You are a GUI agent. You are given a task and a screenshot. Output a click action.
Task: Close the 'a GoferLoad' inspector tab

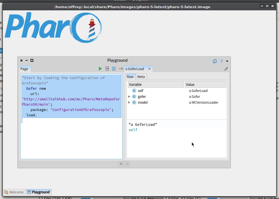pyautogui.click(x=150, y=69)
